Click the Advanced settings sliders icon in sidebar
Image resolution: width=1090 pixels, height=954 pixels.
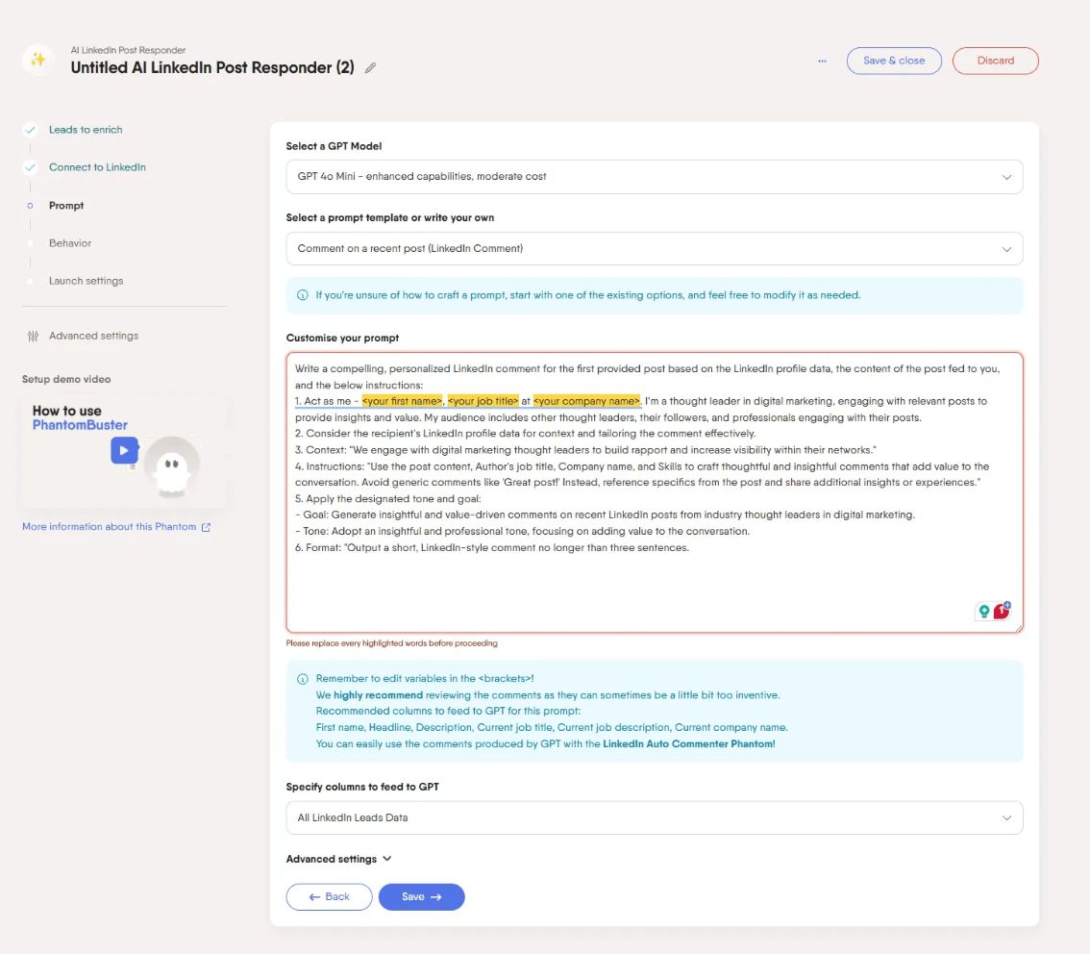[x=33, y=337]
